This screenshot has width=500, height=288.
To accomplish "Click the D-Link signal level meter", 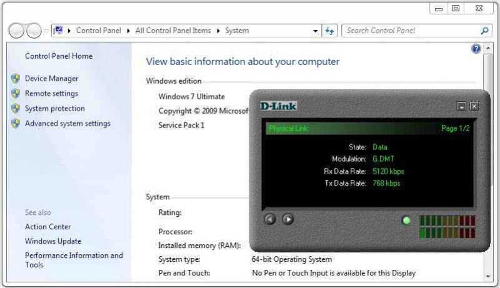I will click(x=447, y=227).
